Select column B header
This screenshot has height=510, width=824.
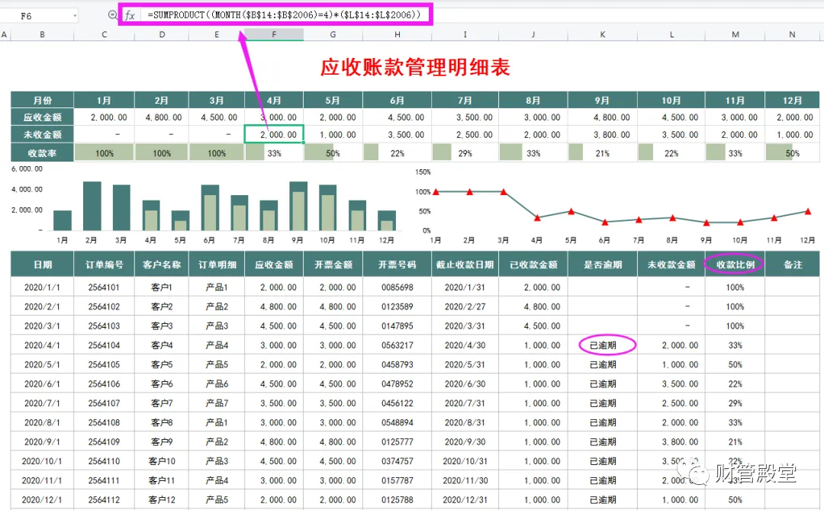tap(42, 34)
